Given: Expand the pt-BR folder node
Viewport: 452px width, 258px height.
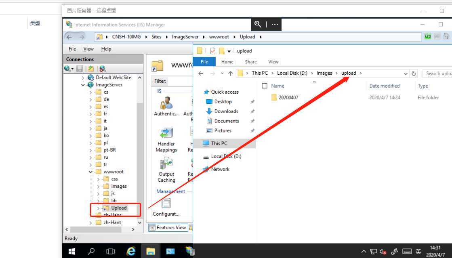Looking at the screenshot, I should point(90,150).
